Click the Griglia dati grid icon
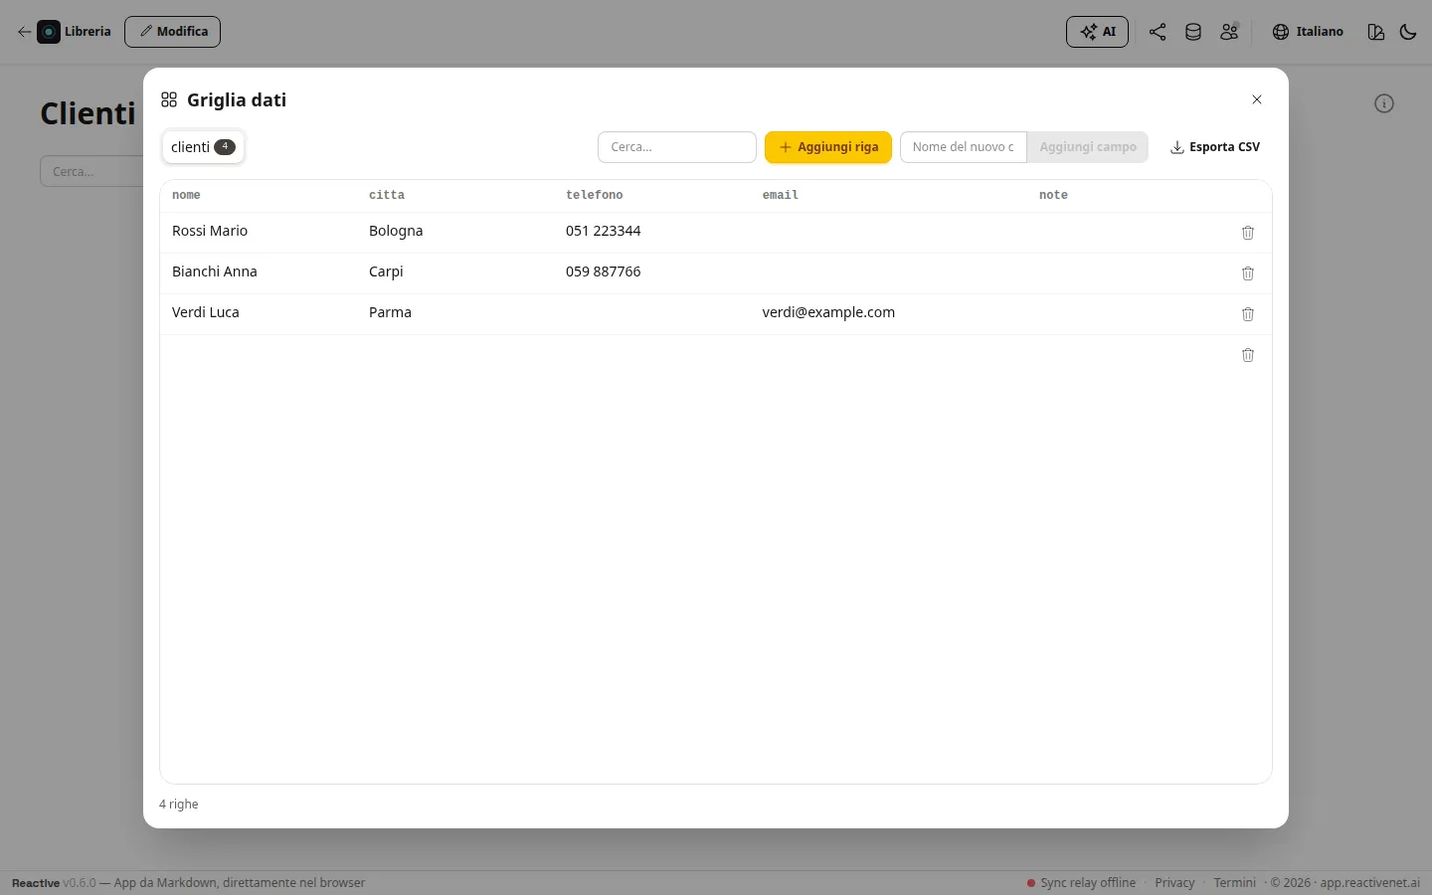Image resolution: width=1432 pixels, height=895 pixels. point(169,99)
